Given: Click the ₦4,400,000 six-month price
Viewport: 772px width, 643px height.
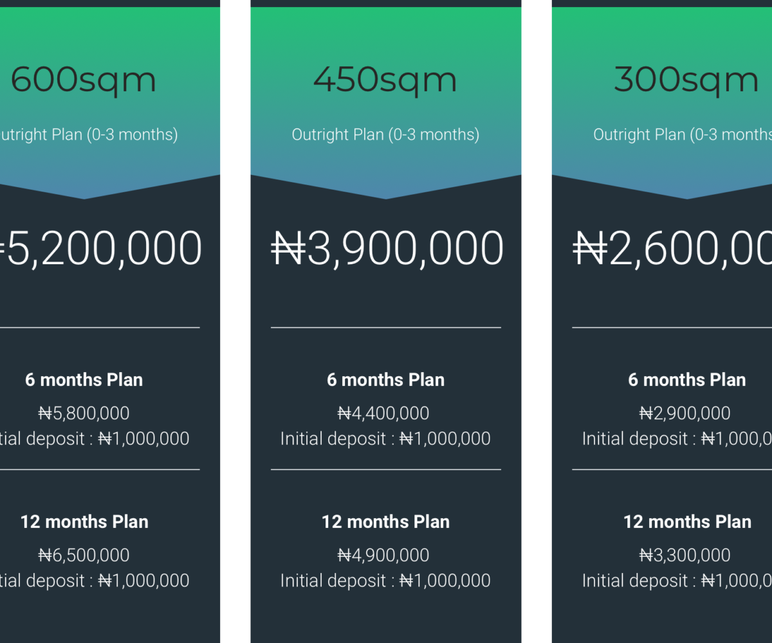Looking at the screenshot, I should pyautogui.click(x=383, y=413).
